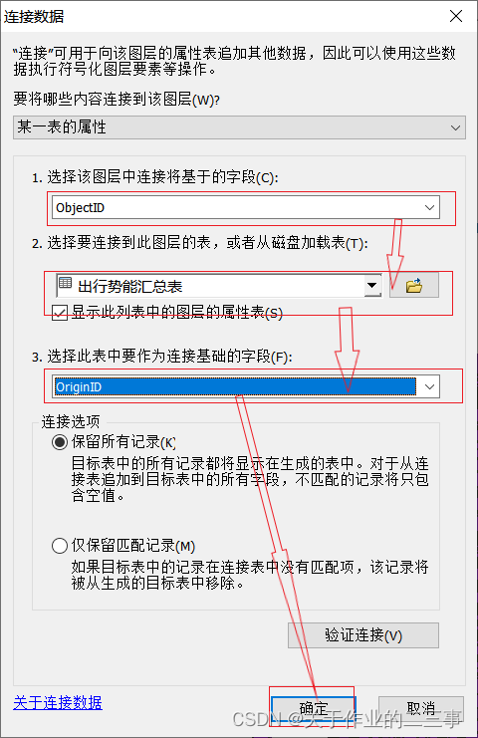Click the 连接选项 group label

click(71, 421)
